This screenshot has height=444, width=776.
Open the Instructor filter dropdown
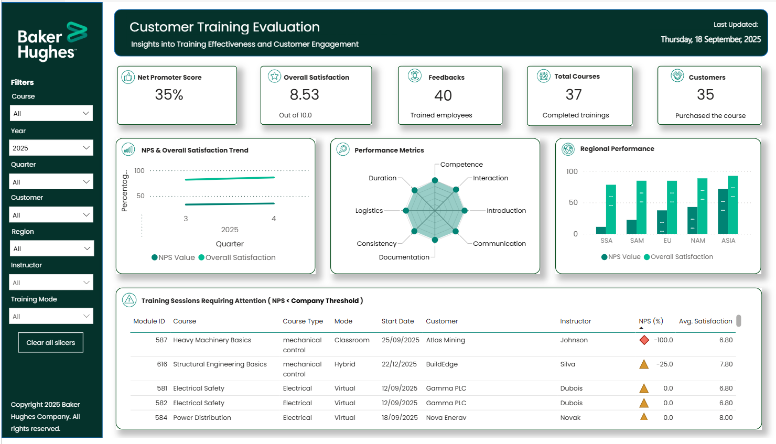(x=51, y=283)
